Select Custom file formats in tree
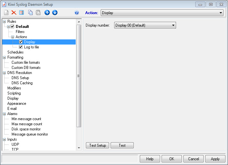This screenshot has height=165, width=228. (26, 62)
